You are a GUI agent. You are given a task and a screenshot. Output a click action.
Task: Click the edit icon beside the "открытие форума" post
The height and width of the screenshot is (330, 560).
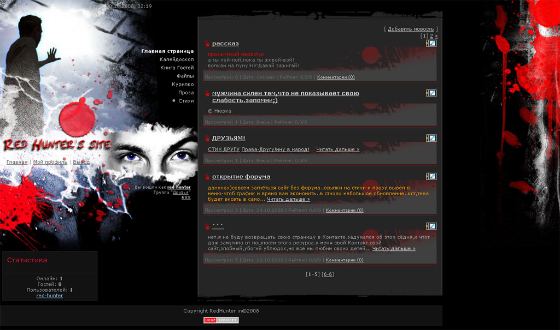point(431,176)
